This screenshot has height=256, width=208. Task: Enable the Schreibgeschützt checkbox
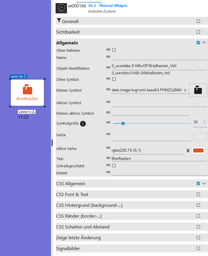114,166
